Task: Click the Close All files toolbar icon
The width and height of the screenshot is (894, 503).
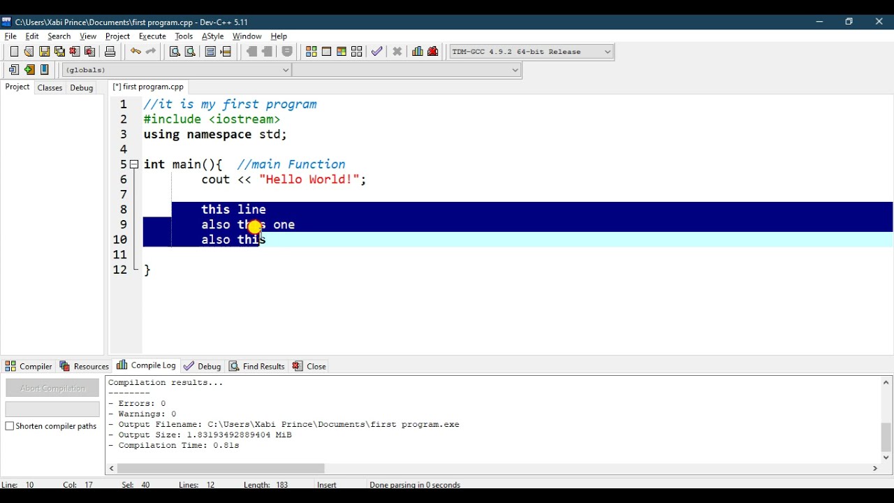Action: (90, 51)
